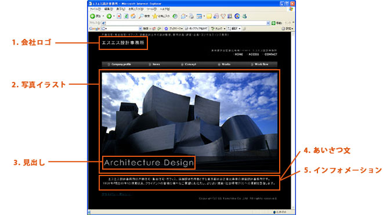Click inside the address bar field
This screenshot has width=383, height=215.
coord(186,23)
